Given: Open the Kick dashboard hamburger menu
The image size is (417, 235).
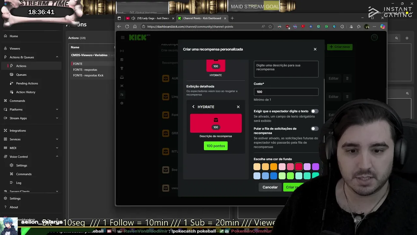Looking at the screenshot, I should (122, 38).
